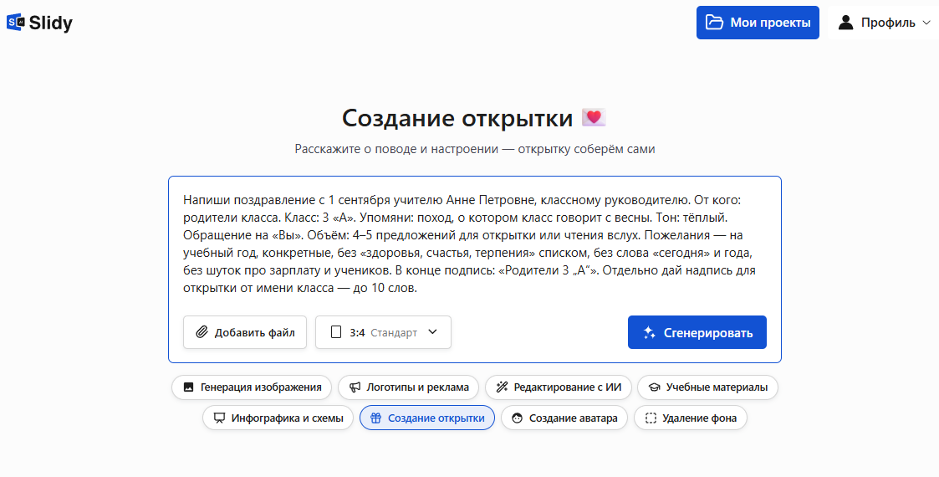Viewport: 939px width, 477px height.
Task: Click the magic wand icon in Редактирование с ИИ
Action: 502,387
